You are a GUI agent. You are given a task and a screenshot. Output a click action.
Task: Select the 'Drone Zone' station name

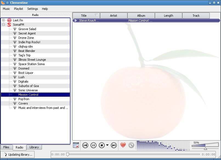(x=26, y=38)
